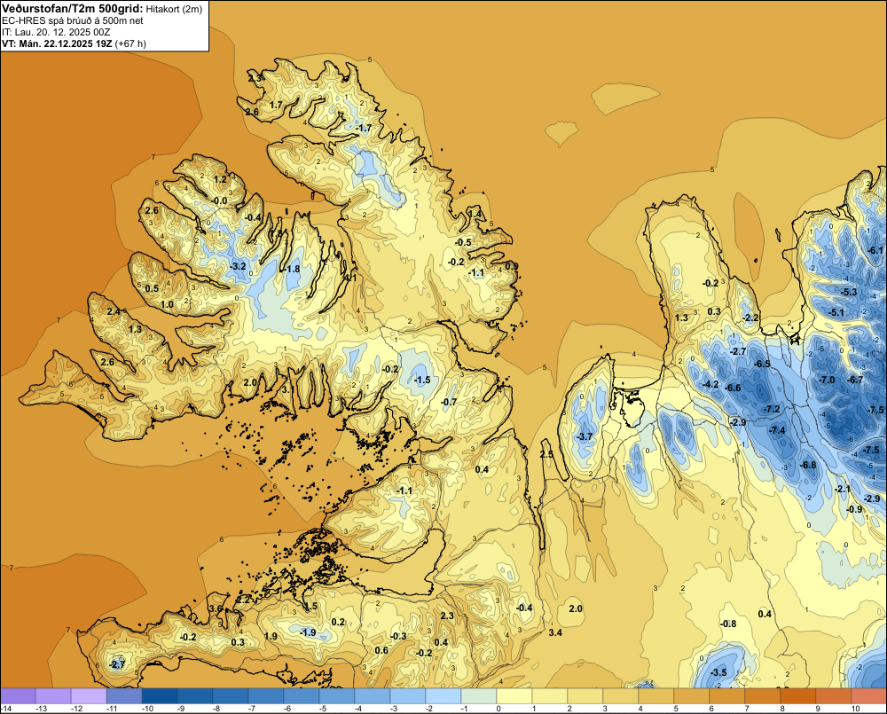The height and width of the screenshot is (714, 887).
Task: Click the map title 'Veðurstofan/T2m 500grid'
Action: (73, 8)
